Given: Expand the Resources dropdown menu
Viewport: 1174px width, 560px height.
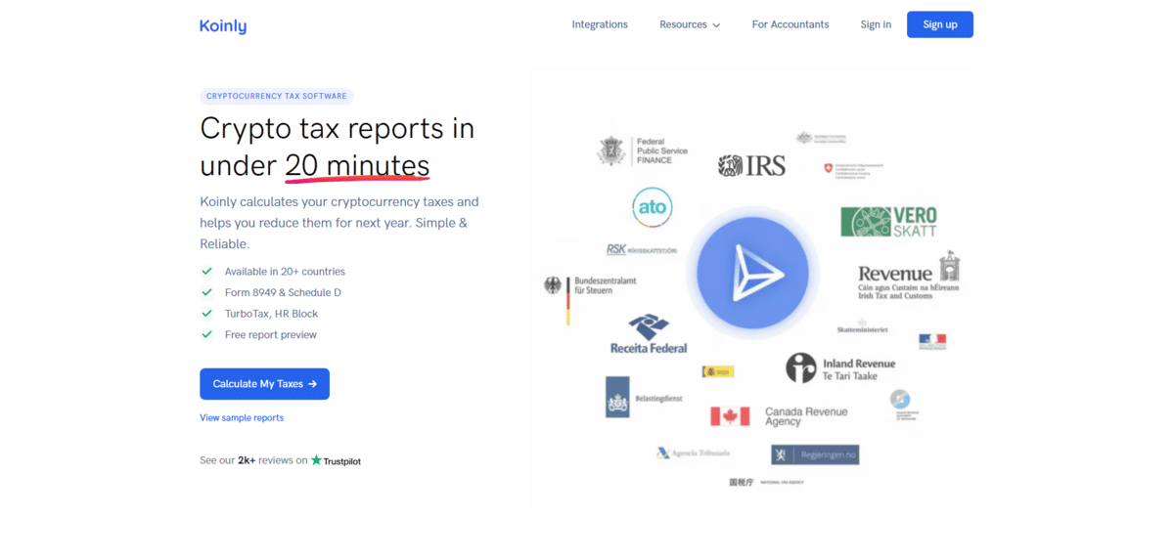Looking at the screenshot, I should (690, 24).
